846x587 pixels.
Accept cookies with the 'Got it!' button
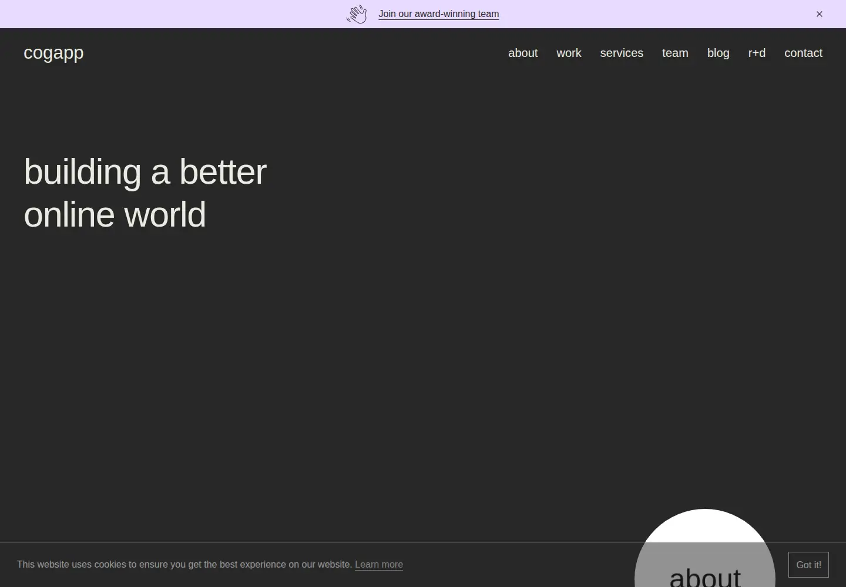tap(808, 565)
